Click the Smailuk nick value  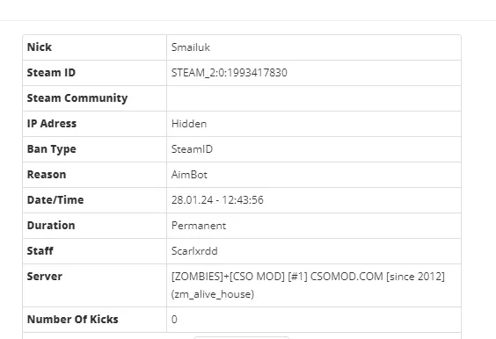pyautogui.click(x=191, y=47)
